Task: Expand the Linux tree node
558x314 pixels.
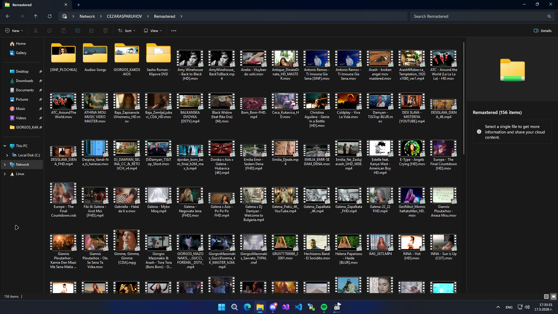Action: (5, 174)
